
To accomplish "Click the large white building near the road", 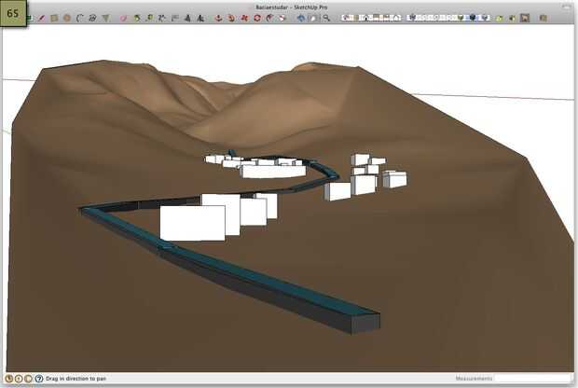I will [x=192, y=224].
